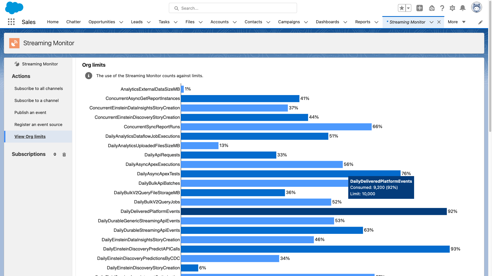Click the Publish an event action link
This screenshot has height=276, width=492.
[x=30, y=112]
